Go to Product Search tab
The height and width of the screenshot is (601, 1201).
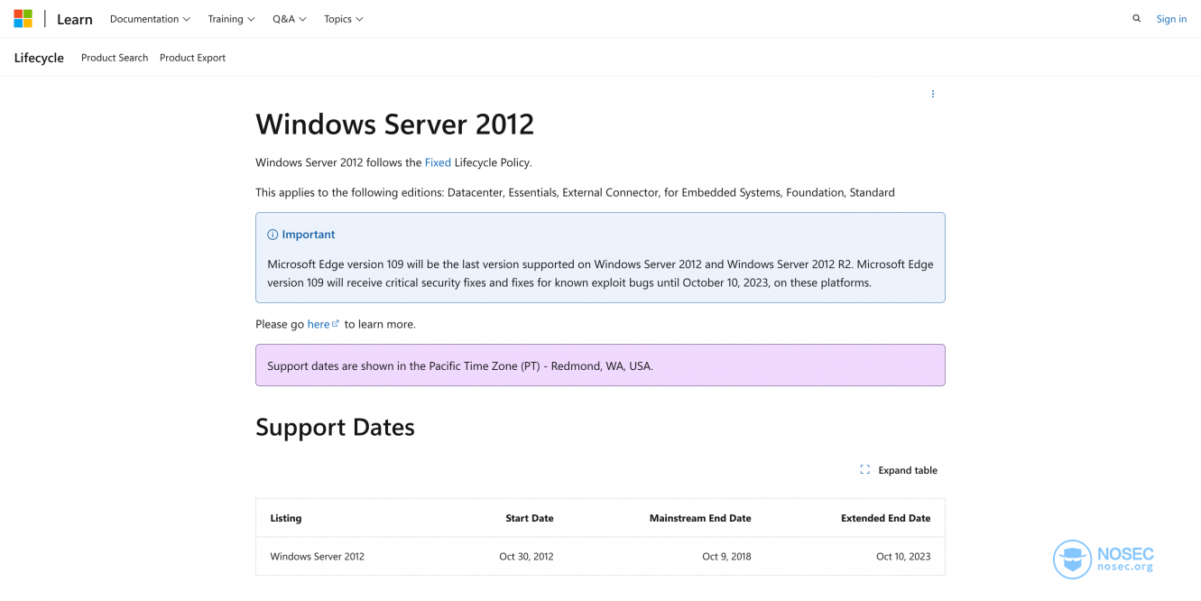tap(115, 58)
